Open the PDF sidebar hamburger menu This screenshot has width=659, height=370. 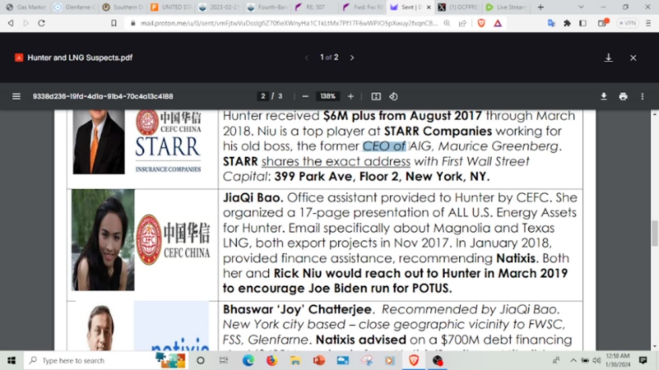click(16, 96)
